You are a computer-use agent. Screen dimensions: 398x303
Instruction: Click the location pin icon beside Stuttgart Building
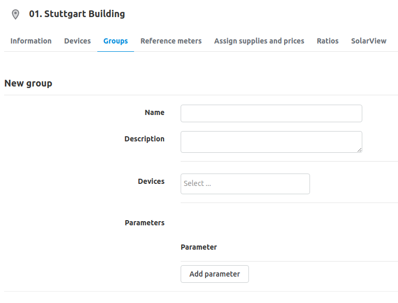(x=16, y=14)
